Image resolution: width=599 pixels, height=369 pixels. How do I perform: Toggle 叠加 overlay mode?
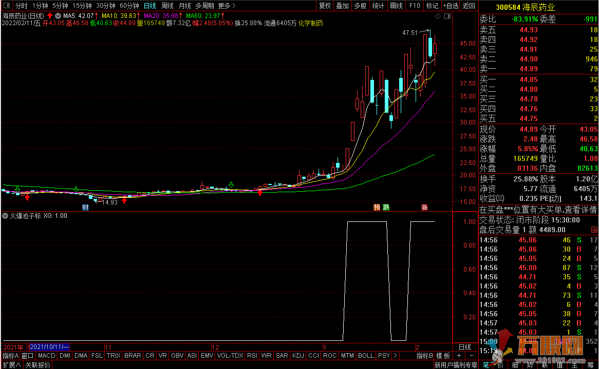tap(342, 6)
